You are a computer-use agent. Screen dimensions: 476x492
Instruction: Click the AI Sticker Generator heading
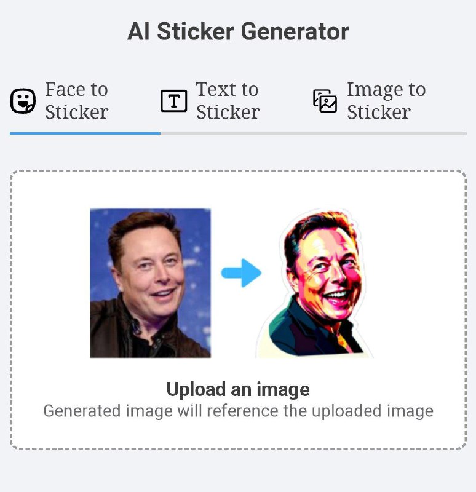238,31
